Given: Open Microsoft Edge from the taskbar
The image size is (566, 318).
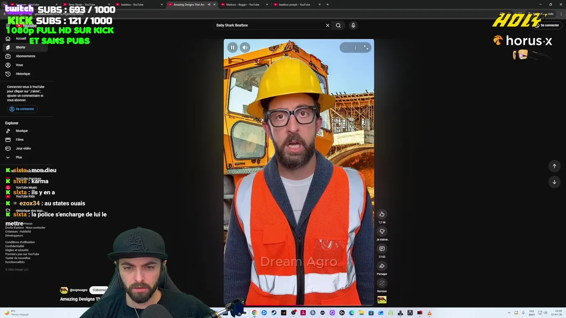Looking at the screenshot, I should click(x=352, y=313).
